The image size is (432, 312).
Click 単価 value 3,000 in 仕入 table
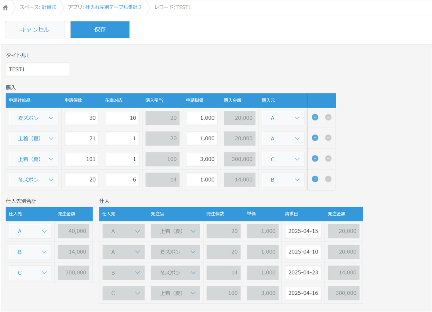coord(263,293)
